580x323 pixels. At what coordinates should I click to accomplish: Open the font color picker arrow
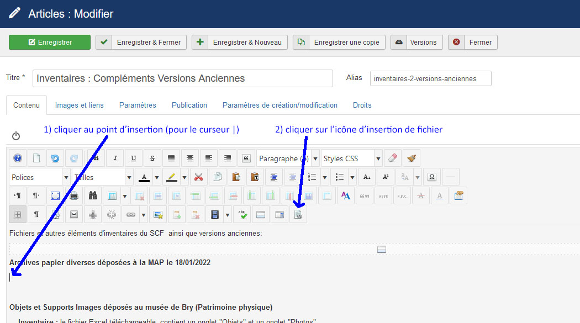pos(156,177)
